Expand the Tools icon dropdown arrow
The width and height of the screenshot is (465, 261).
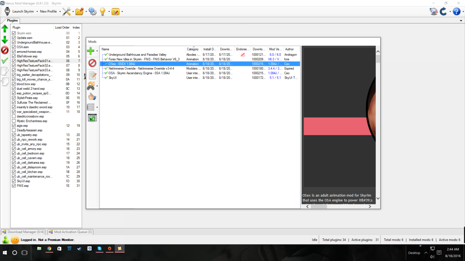click(x=73, y=12)
